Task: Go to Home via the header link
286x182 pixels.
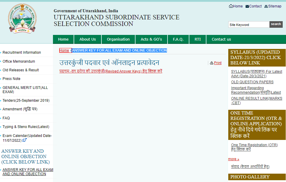Action: 238,6
